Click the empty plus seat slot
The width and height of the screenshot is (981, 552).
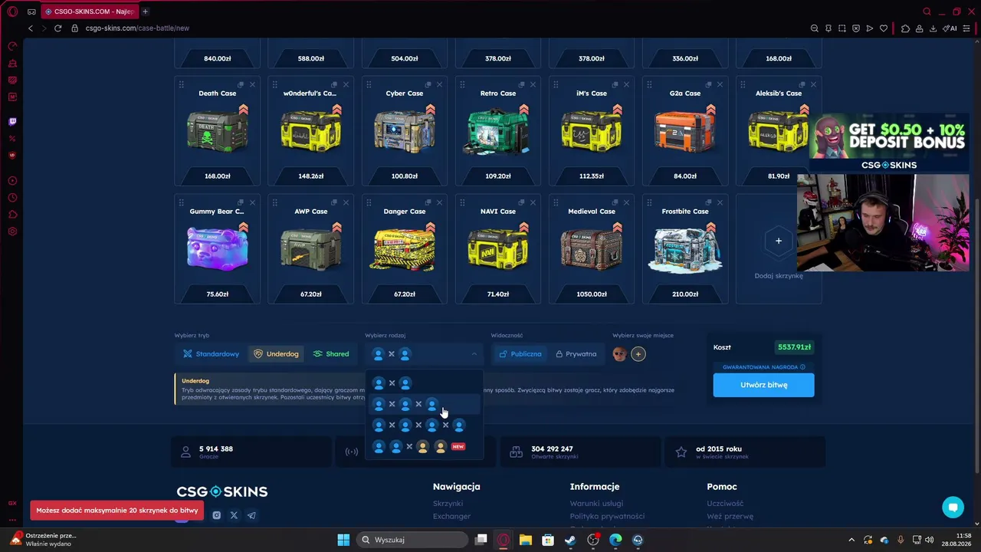(x=638, y=353)
